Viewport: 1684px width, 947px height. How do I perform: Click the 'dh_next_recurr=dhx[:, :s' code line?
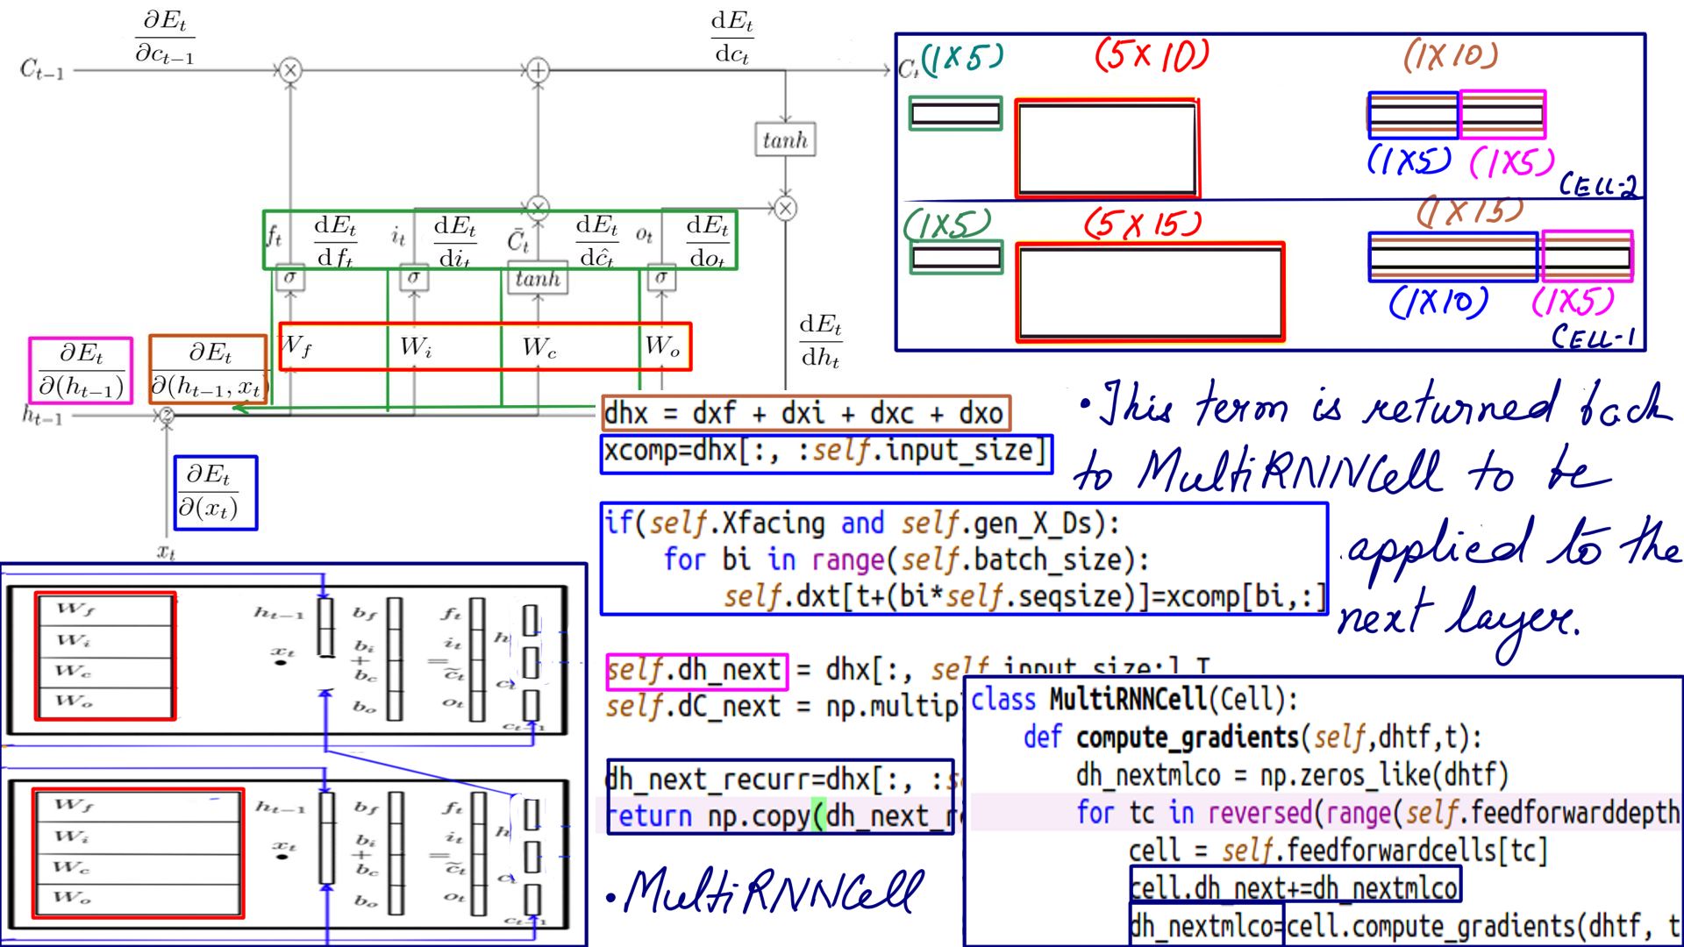pyautogui.click(x=782, y=779)
